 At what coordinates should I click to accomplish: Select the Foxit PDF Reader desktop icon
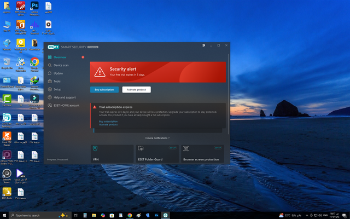tap(7, 139)
